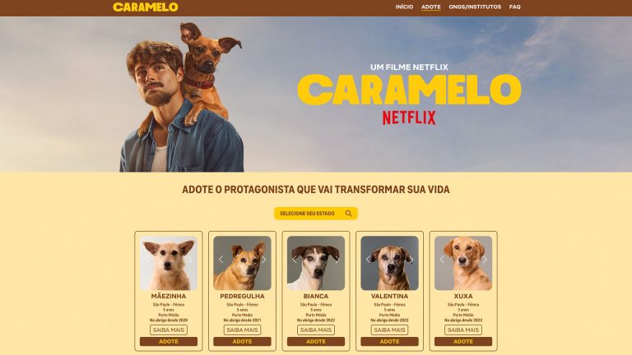Image resolution: width=632 pixels, height=355 pixels.
Task: Show previous photo of Pedregulha
Action: [221, 260]
